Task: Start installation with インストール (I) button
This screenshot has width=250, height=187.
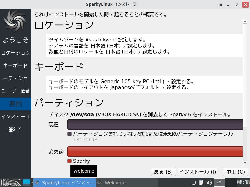Action: click(197, 172)
